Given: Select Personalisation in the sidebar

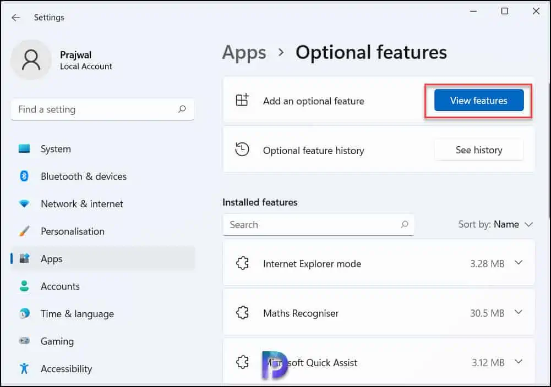Looking at the screenshot, I should 102,231.
